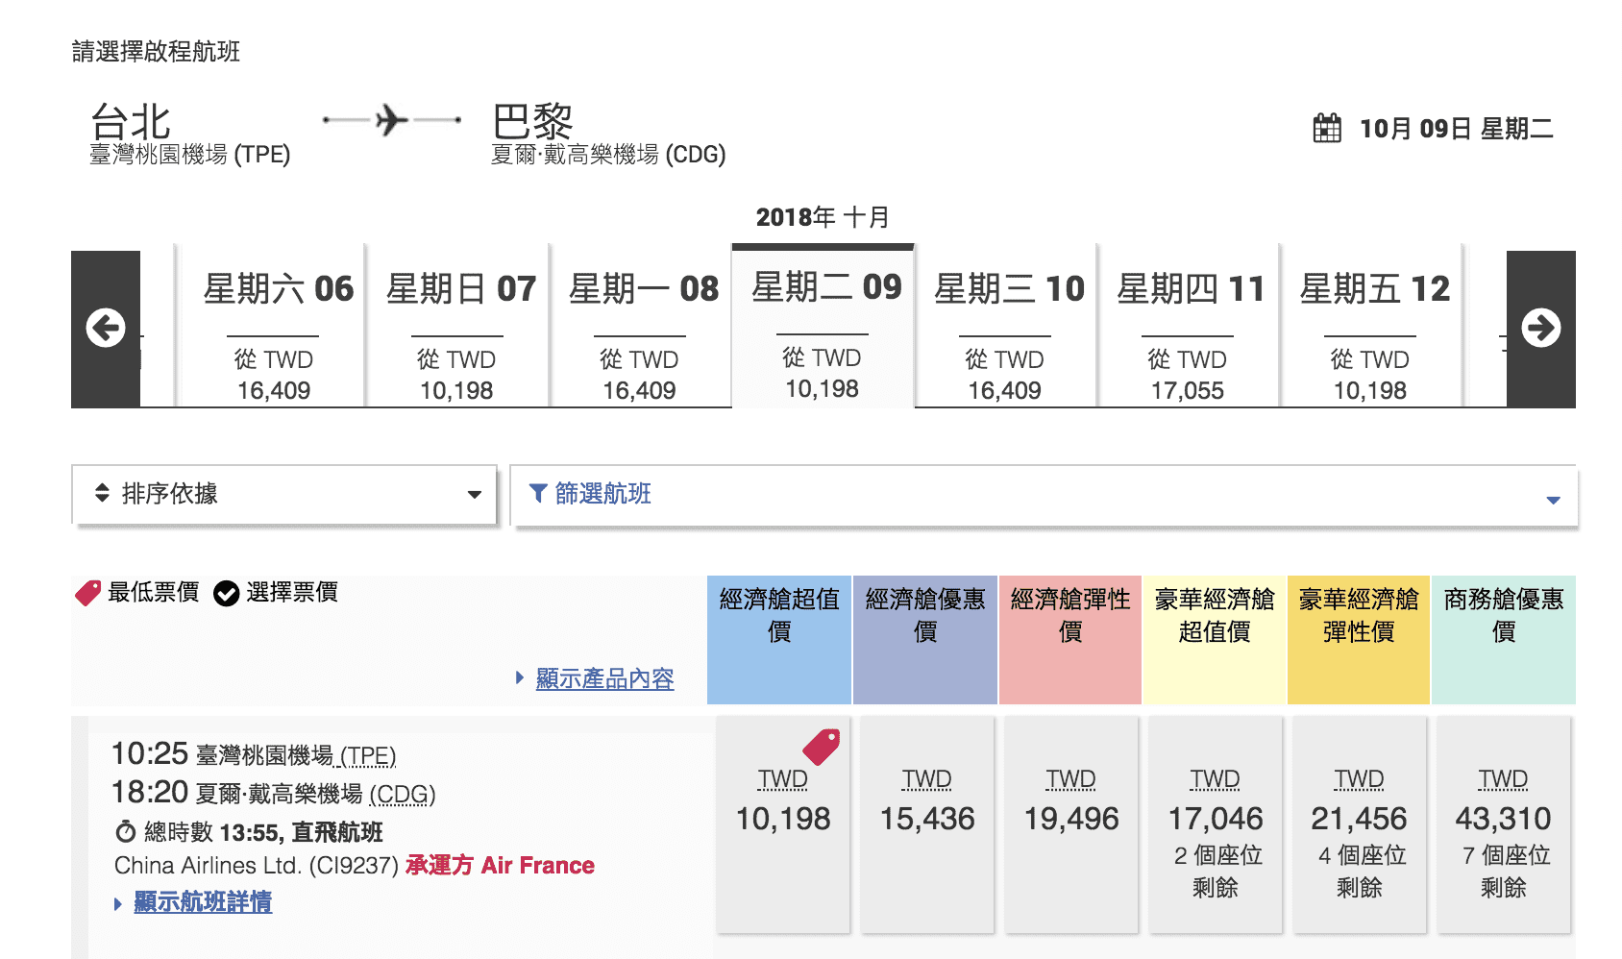Open 顯示產品內容 product details

(x=604, y=677)
